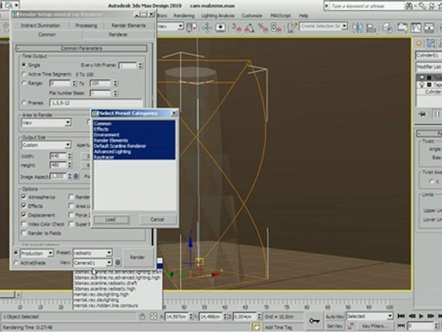Select Default Scanline Renderer category
This screenshot has width=442, height=332.
120,146
